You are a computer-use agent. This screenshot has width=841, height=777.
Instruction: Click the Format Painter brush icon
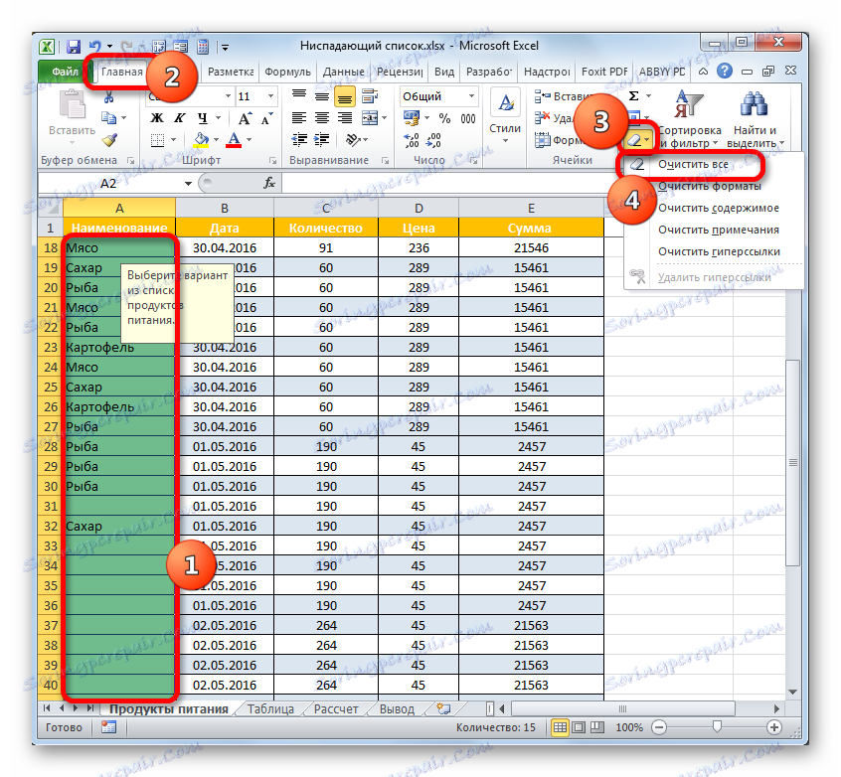[x=109, y=140]
